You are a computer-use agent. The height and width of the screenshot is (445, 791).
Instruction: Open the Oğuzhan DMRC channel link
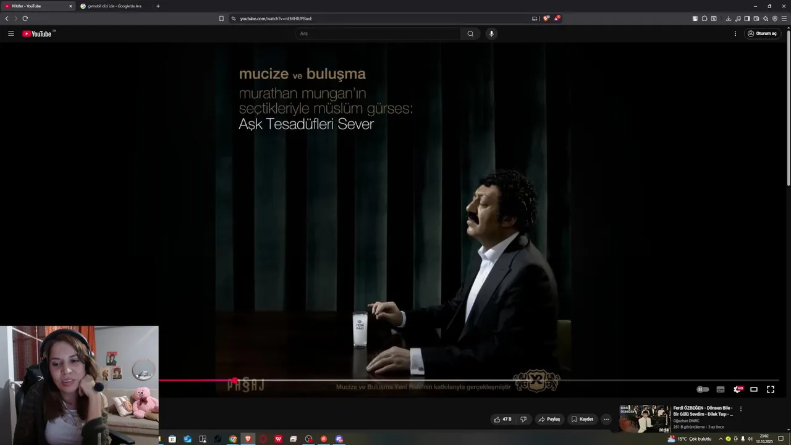687,421
